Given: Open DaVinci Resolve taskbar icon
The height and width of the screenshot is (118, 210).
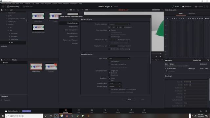Looking at the screenshot, I should coord(56,116).
